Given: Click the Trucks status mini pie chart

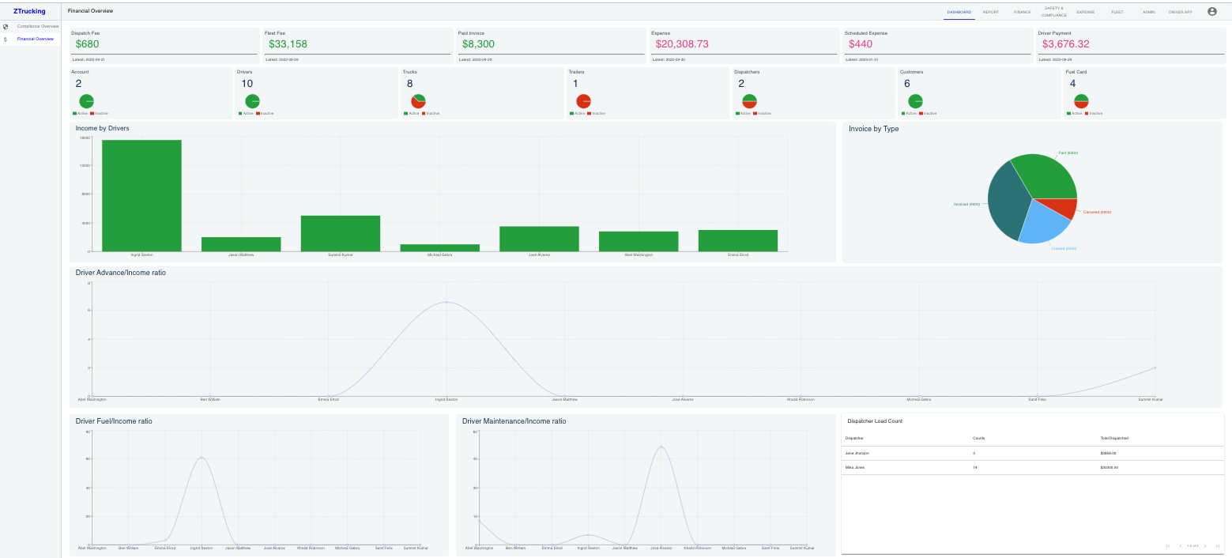Looking at the screenshot, I should click(x=418, y=101).
